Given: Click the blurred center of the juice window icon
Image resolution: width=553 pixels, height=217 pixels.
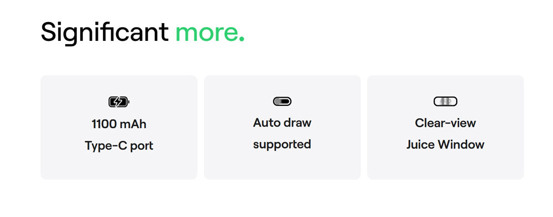Looking at the screenshot, I should coord(445,102).
